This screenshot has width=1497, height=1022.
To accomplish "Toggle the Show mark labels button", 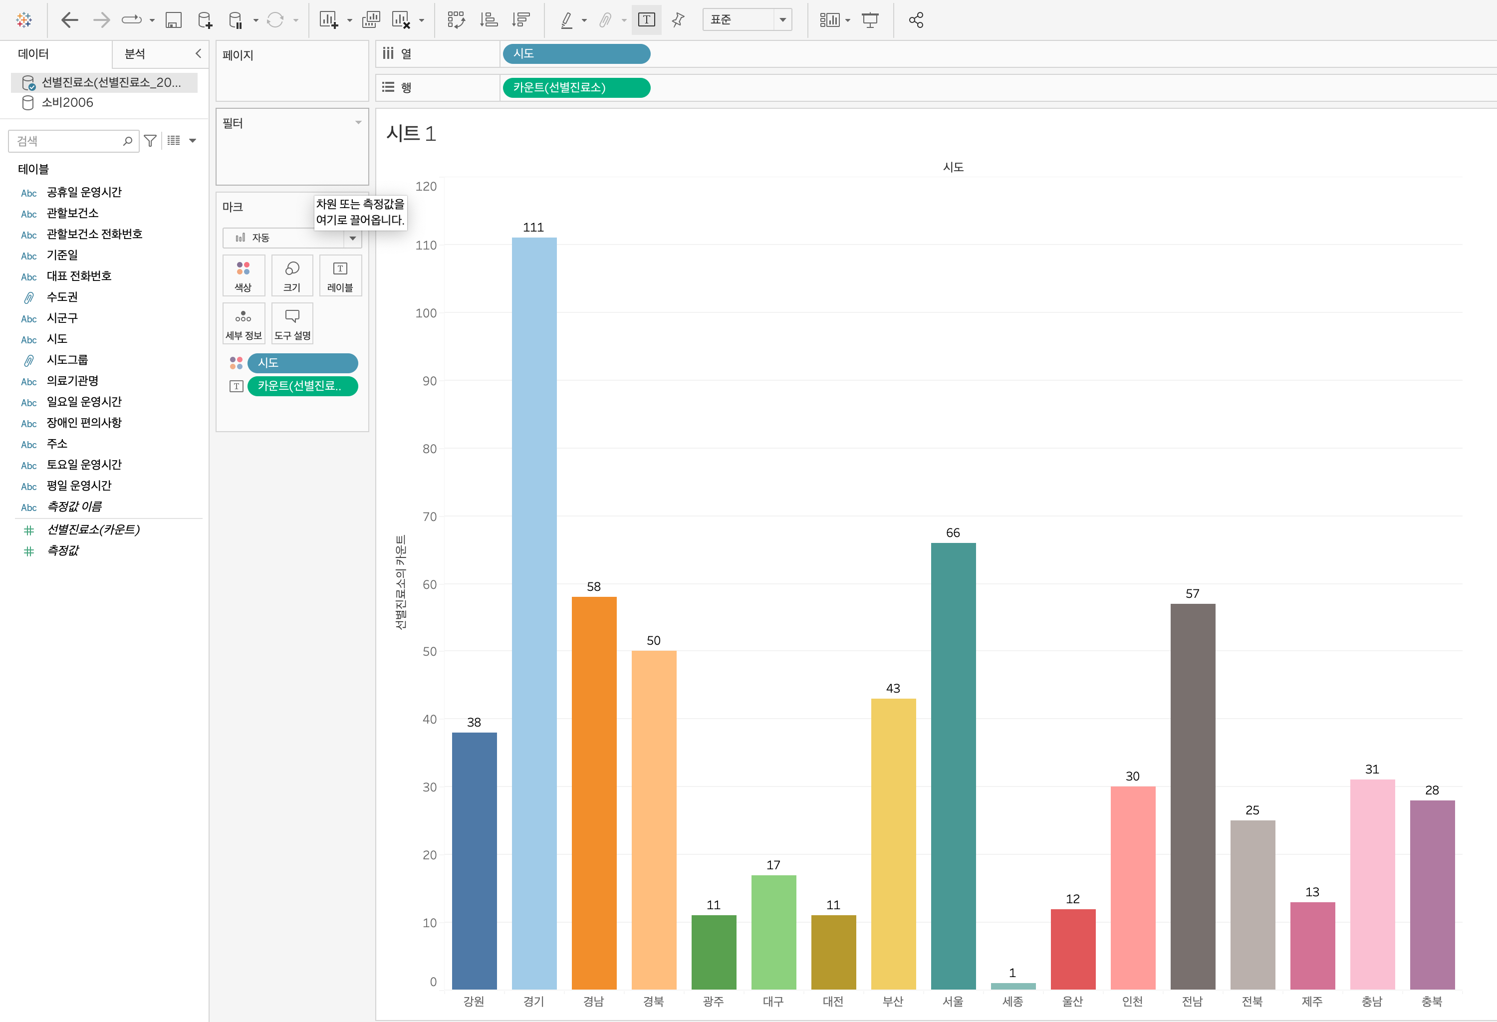I will click(x=646, y=20).
